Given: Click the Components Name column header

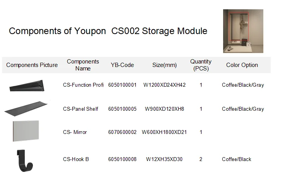Looking at the screenshot, I should click(83, 65).
